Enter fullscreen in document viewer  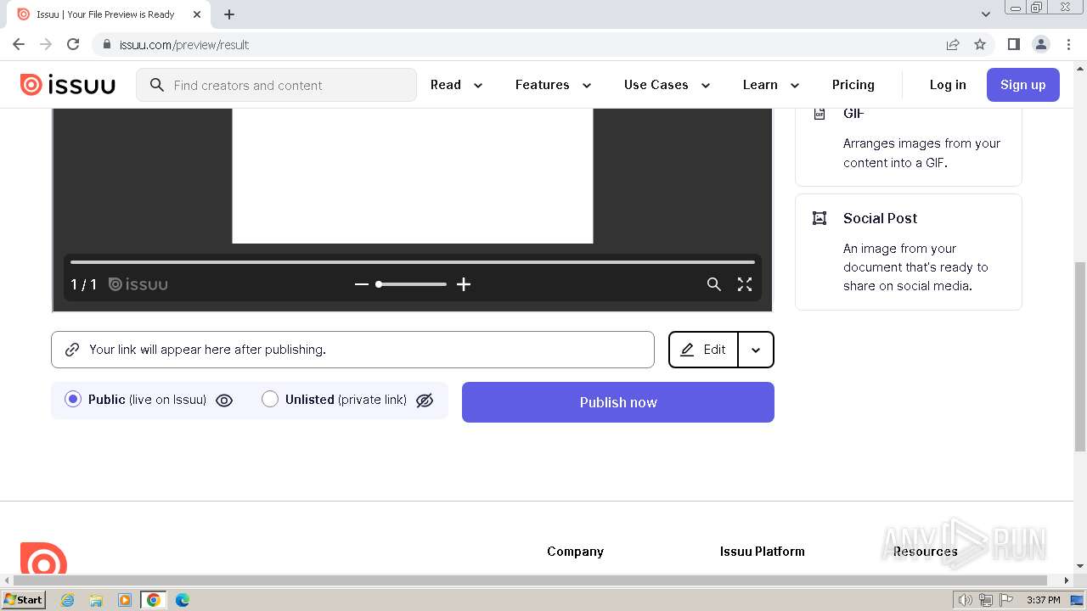click(745, 284)
